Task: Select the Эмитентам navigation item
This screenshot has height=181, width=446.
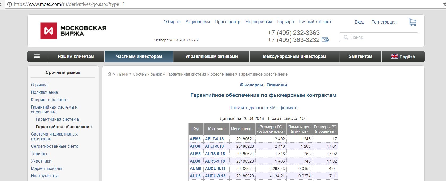Action: tap(360, 57)
